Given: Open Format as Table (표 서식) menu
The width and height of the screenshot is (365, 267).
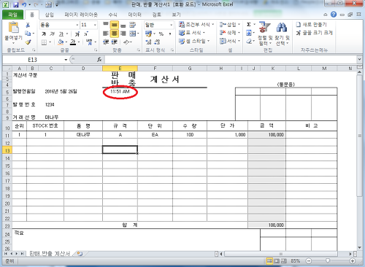Looking at the screenshot, I should point(192,33).
